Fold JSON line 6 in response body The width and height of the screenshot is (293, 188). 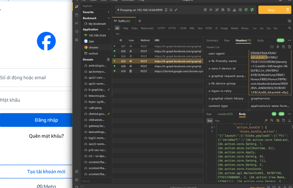click(x=214, y=127)
